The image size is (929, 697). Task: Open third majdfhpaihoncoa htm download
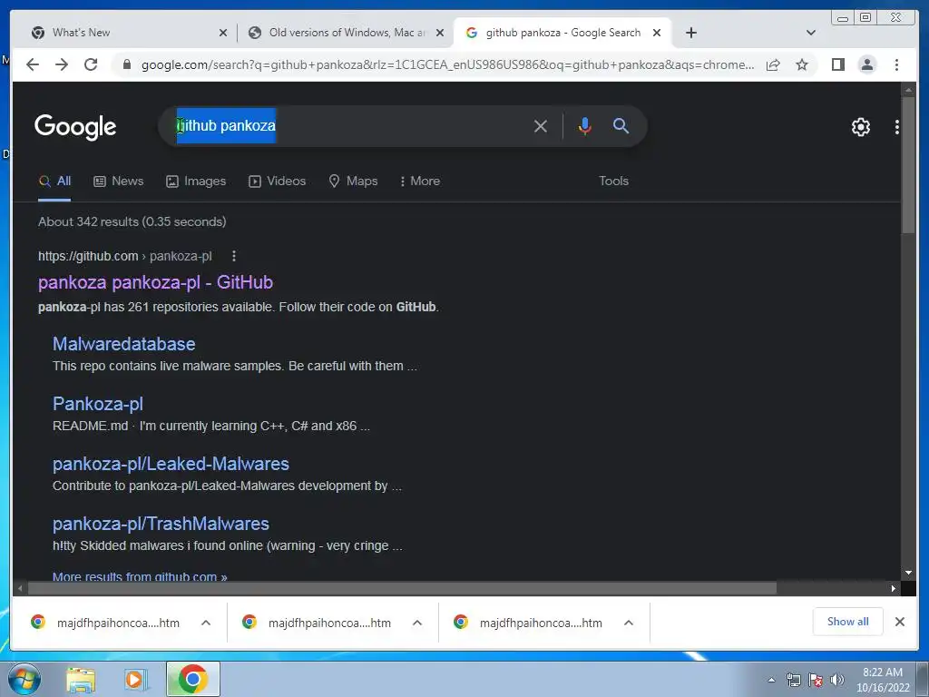(529, 623)
